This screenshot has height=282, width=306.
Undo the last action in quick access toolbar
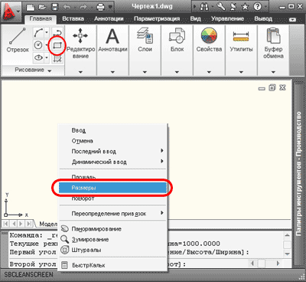(67, 7)
